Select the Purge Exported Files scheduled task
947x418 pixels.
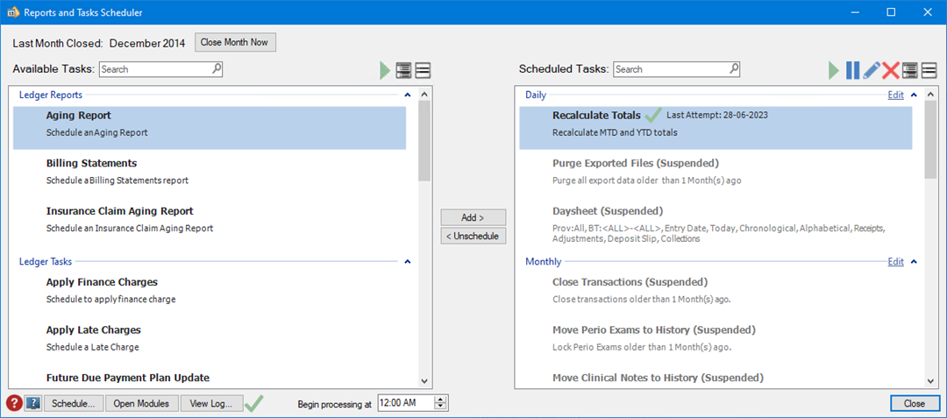pos(635,164)
